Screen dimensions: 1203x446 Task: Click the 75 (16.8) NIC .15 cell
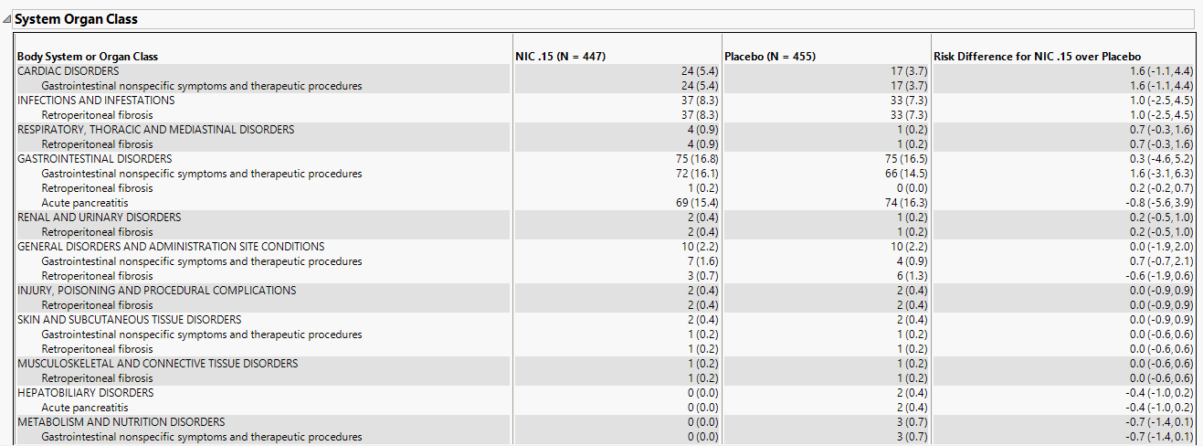tap(699, 159)
